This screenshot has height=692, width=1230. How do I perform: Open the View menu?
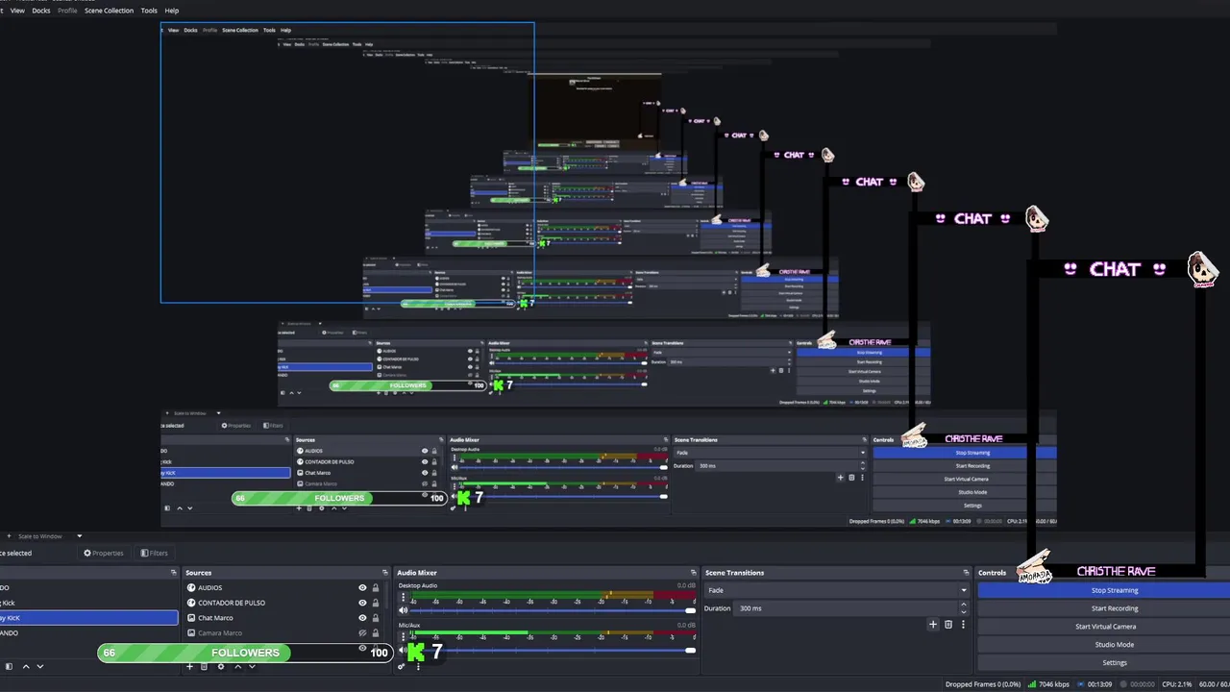[17, 11]
